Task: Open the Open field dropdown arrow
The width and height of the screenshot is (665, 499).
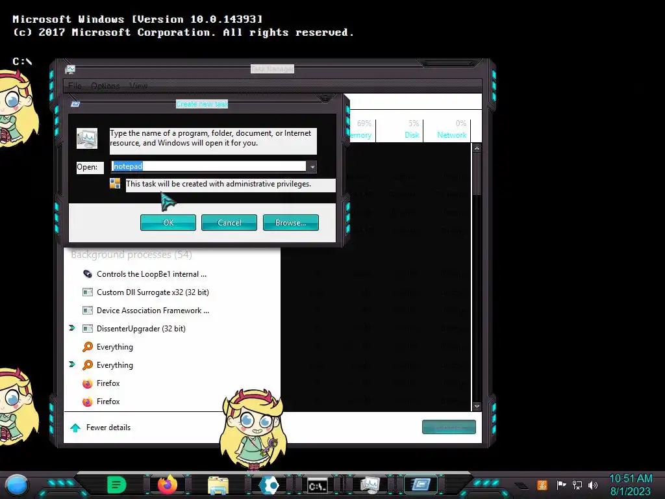Action: pos(312,167)
